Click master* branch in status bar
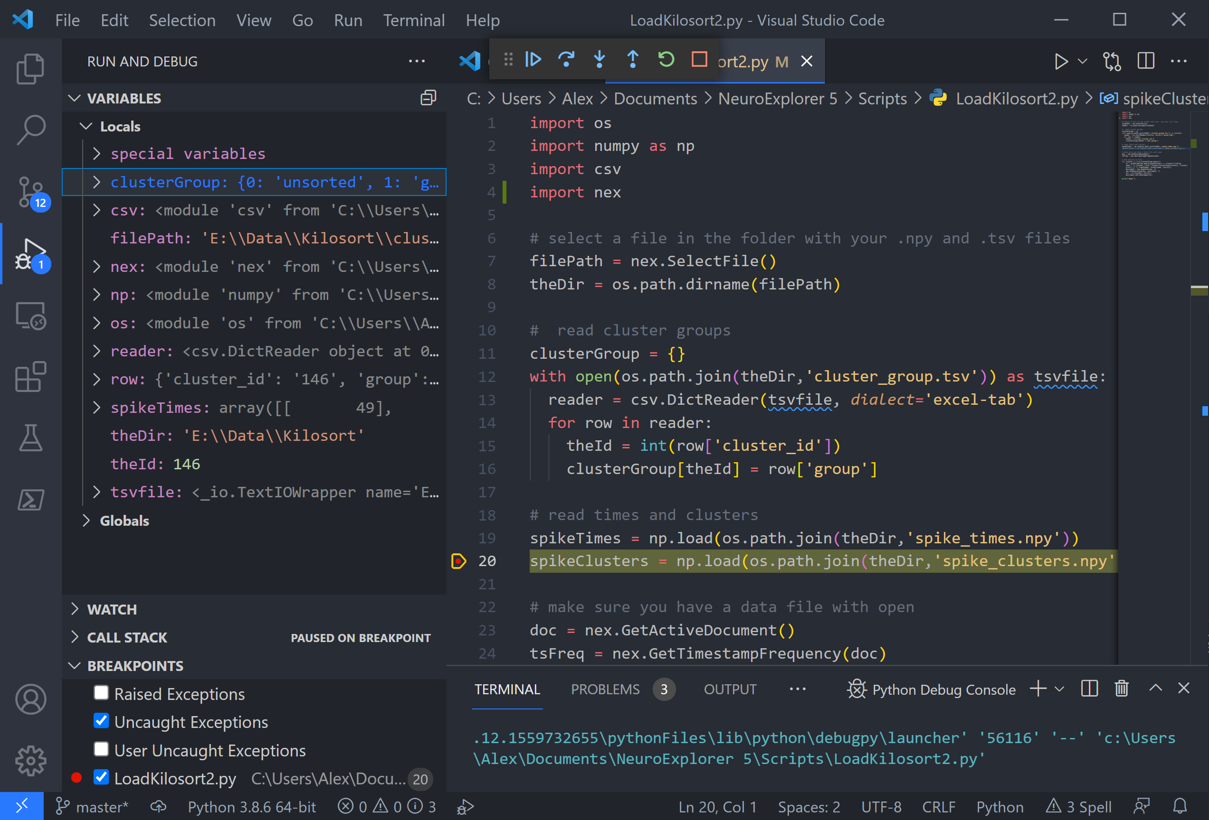1209x820 pixels. tap(92, 807)
